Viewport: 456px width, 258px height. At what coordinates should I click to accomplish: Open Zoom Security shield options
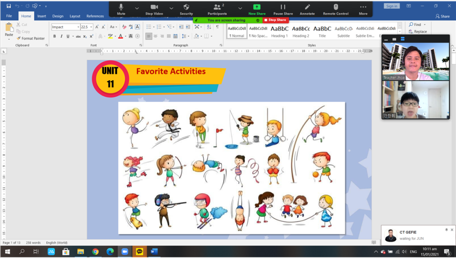click(x=186, y=9)
